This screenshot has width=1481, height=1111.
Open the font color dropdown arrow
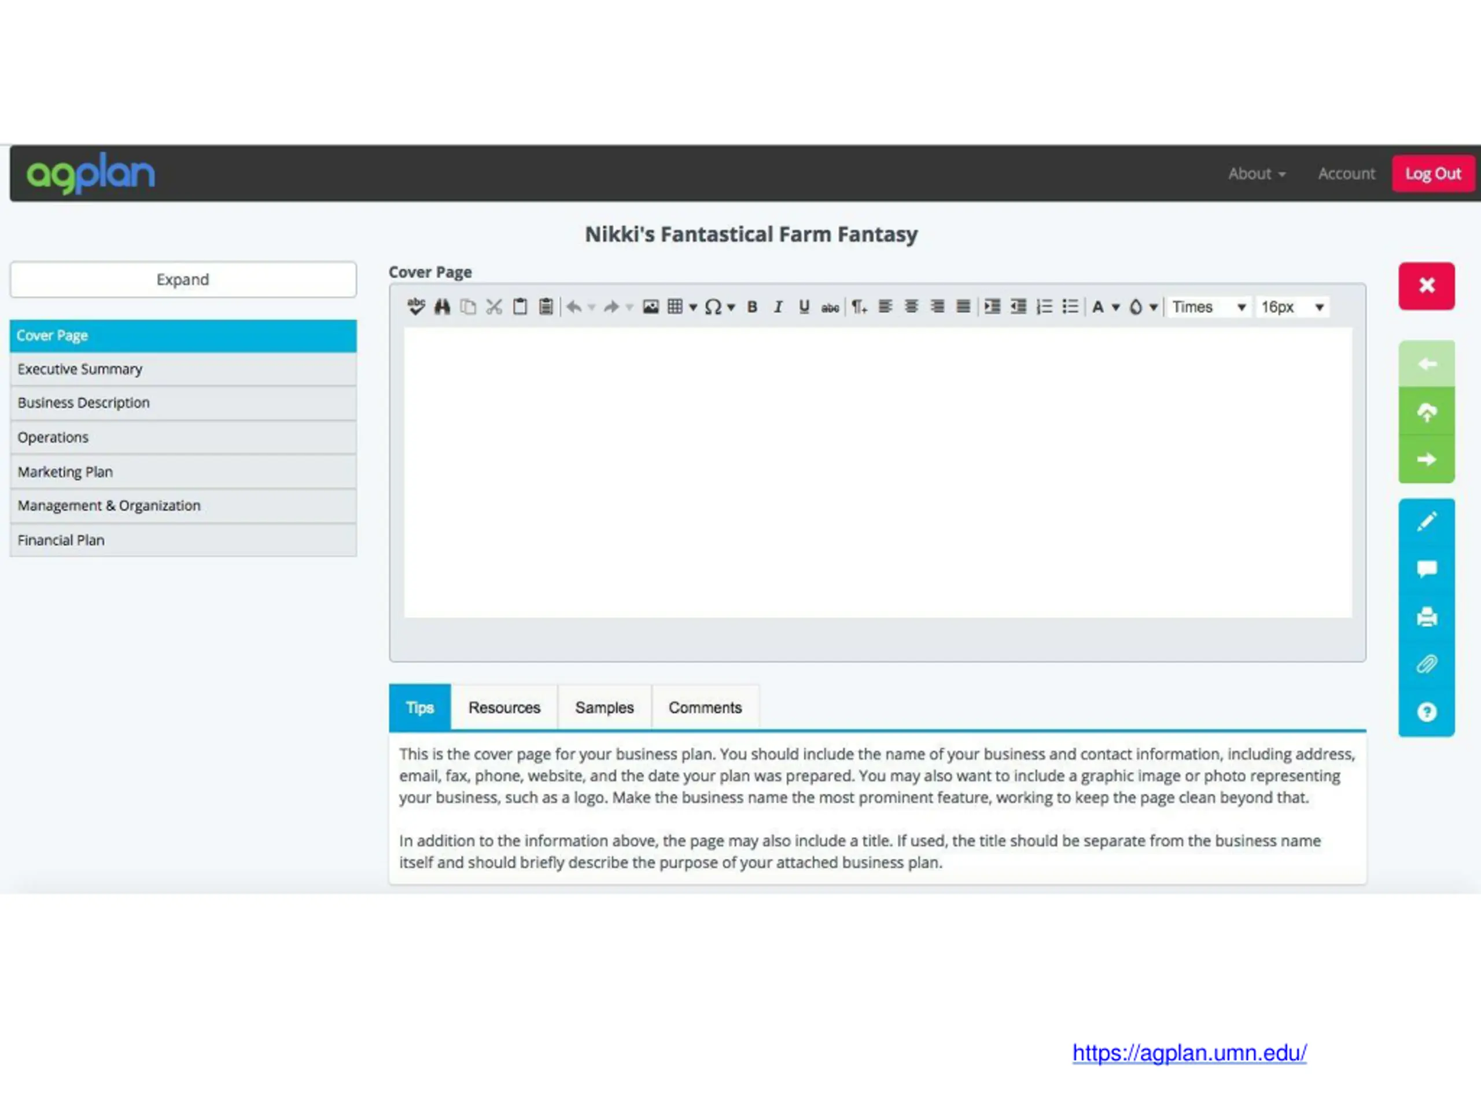(1116, 307)
